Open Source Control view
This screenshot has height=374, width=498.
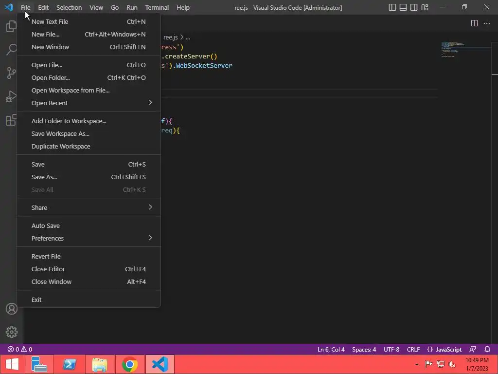(x=12, y=73)
